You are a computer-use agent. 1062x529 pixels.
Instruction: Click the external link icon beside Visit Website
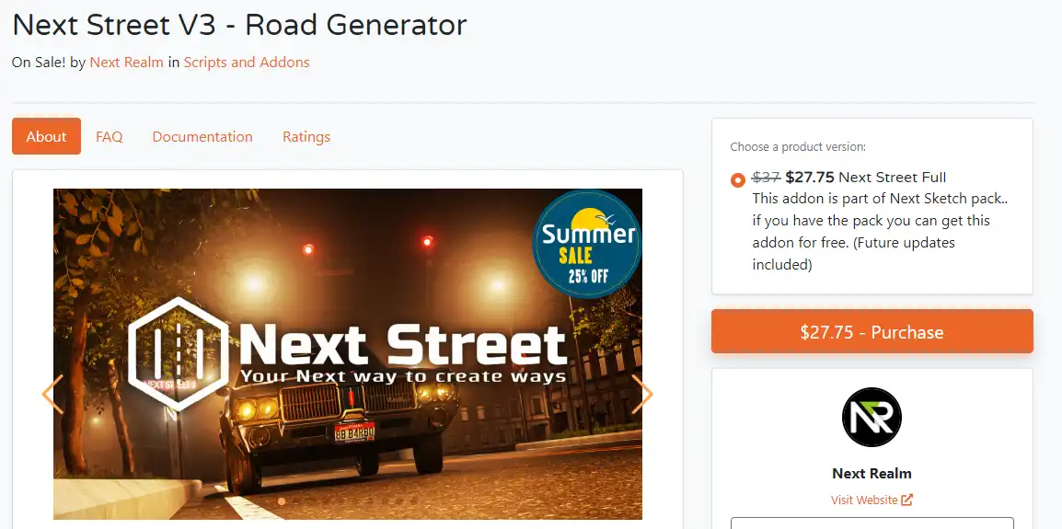click(906, 500)
